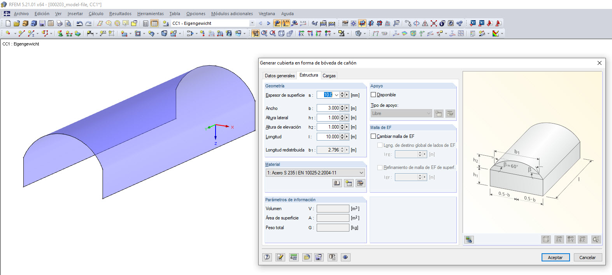Enable the Disponible support checkbox
The height and width of the screenshot is (275, 612).
374,95
